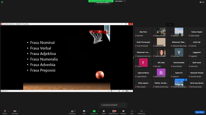Click yovira ayu's Y avatar tile
Viewport: 206px width, 115px height.
[179, 52]
